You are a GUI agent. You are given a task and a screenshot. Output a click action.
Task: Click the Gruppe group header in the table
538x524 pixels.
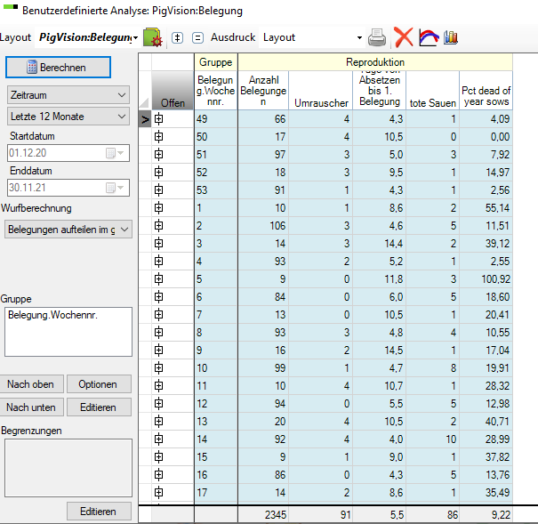[216, 62]
